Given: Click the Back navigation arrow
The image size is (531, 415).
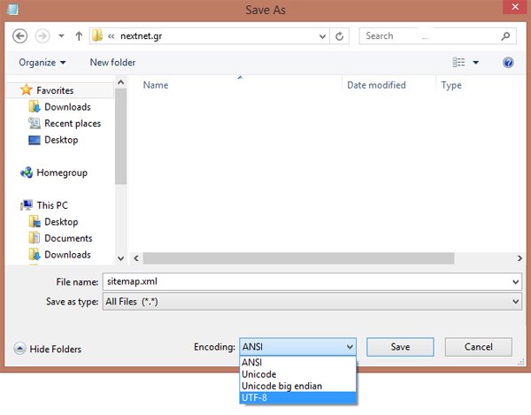Looking at the screenshot, I should pyautogui.click(x=21, y=36).
